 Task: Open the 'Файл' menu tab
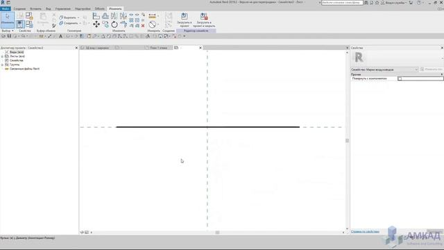6,9
